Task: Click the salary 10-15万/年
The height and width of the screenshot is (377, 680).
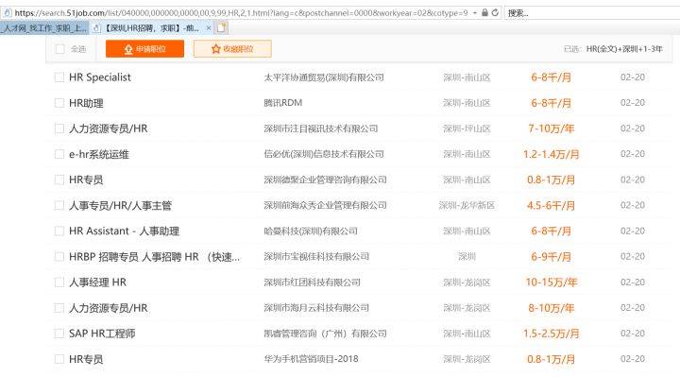Action: click(x=552, y=283)
